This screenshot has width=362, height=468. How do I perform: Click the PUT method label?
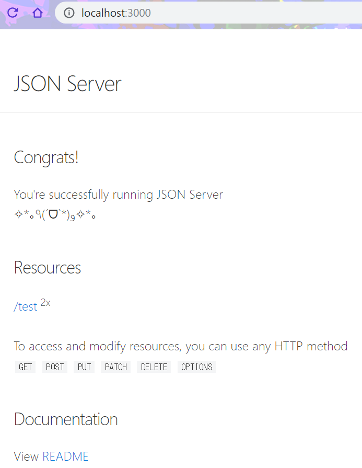(85, 367)
